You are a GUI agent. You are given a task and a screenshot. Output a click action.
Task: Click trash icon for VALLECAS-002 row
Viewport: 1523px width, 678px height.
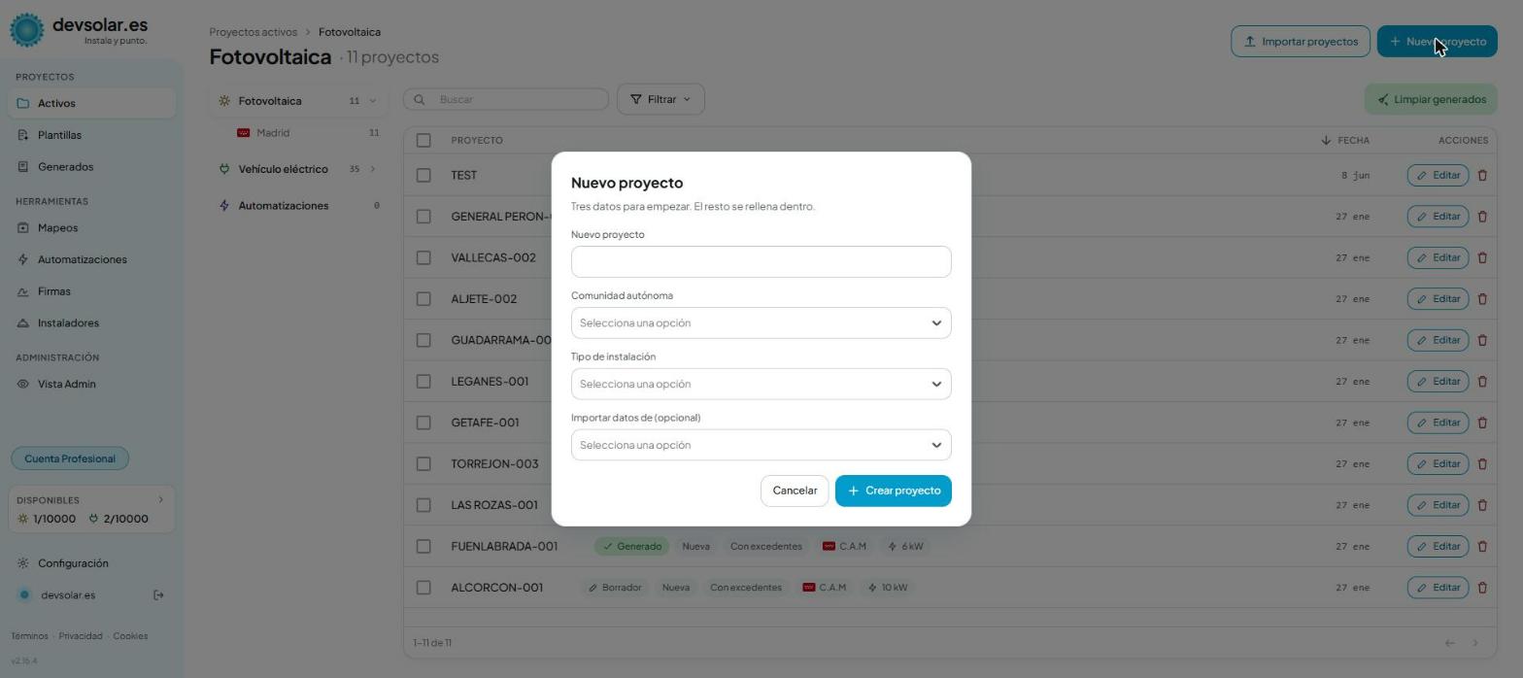(1482, 258)
